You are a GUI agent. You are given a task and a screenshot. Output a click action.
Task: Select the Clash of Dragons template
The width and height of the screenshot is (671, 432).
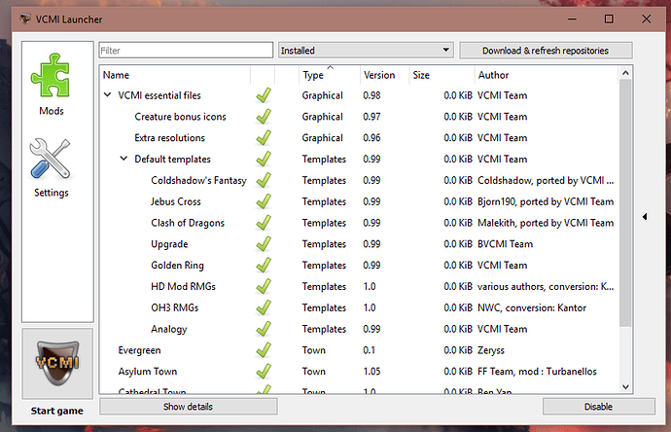(359, 223)
